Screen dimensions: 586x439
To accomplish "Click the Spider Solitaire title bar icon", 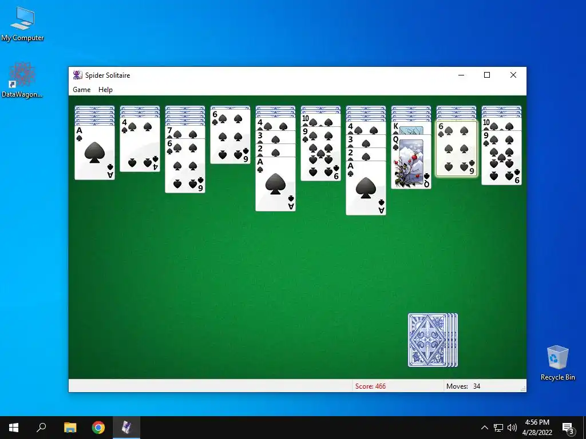I will [x=77, y=75].
